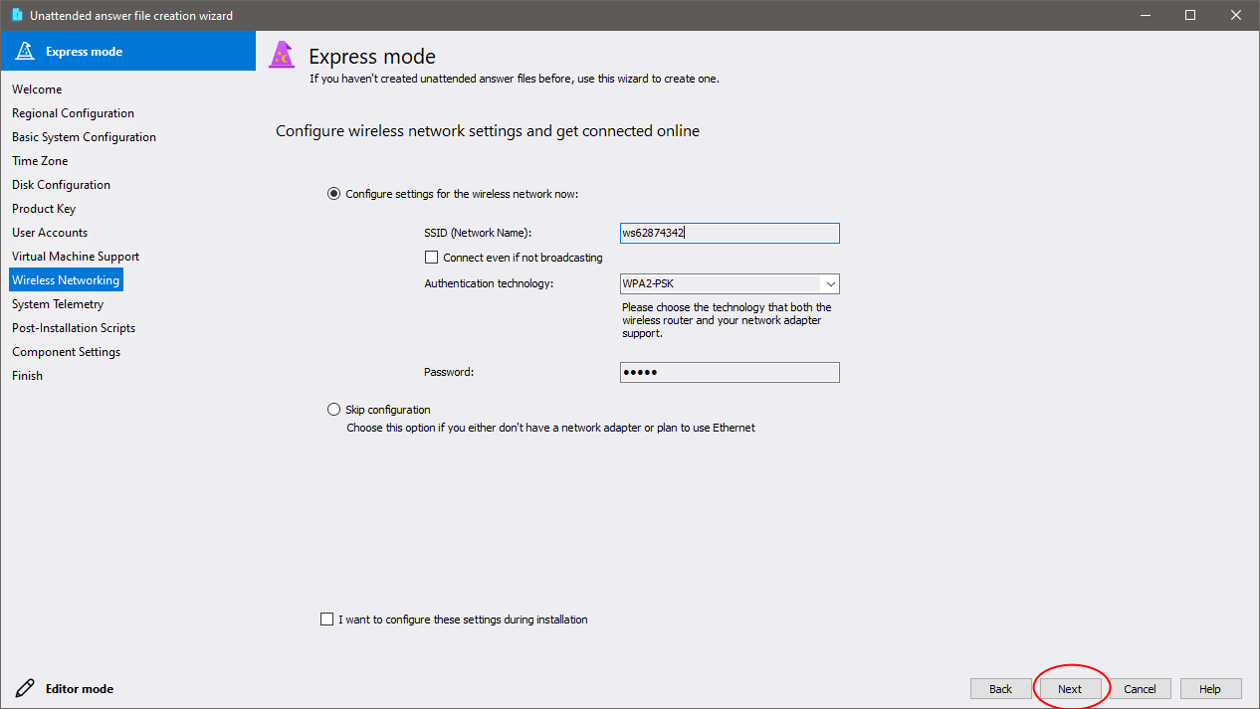Click the Password input field

730,372
